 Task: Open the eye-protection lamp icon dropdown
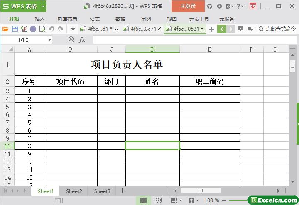(193, 200)
